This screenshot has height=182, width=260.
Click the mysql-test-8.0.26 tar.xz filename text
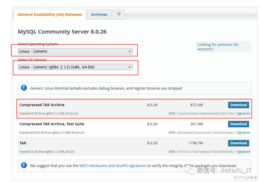pyautogui.click(x=52, y=133)
